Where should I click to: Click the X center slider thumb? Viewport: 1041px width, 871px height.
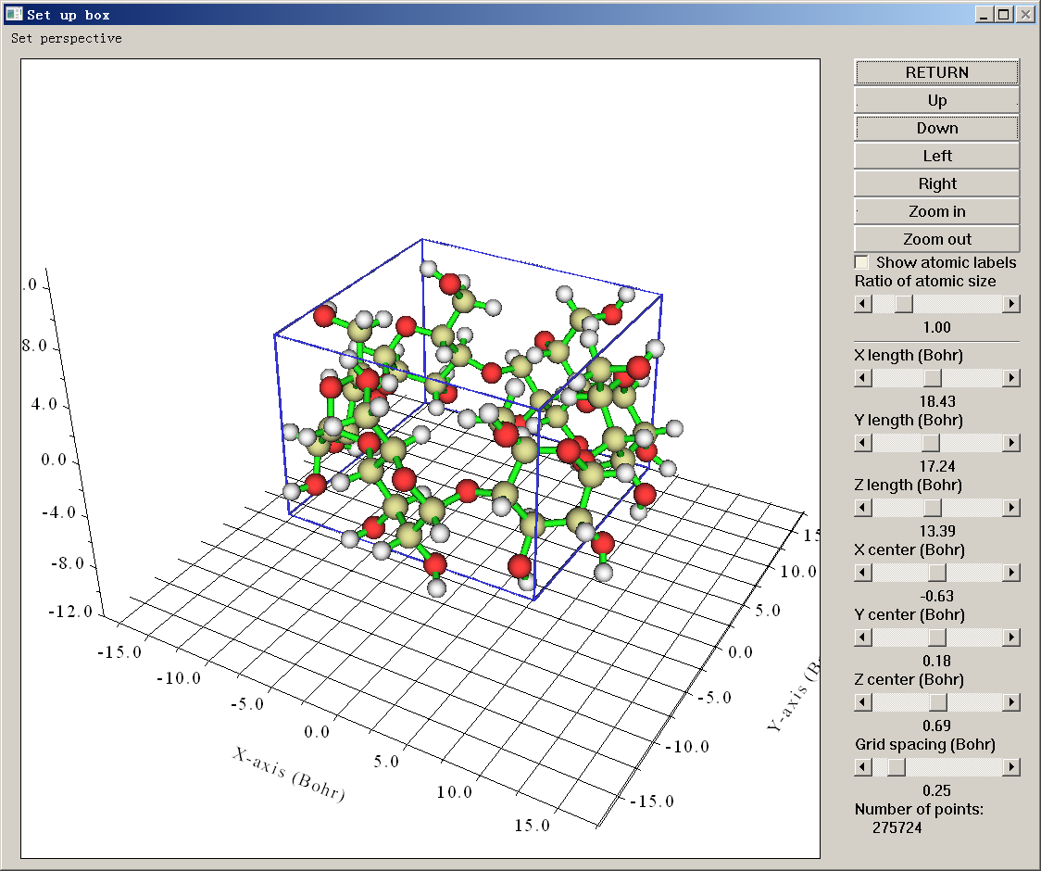pos(936,572)
